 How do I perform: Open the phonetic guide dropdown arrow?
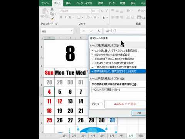pos(107,17)
